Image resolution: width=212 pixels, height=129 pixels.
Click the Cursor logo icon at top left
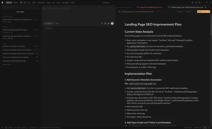2,2
